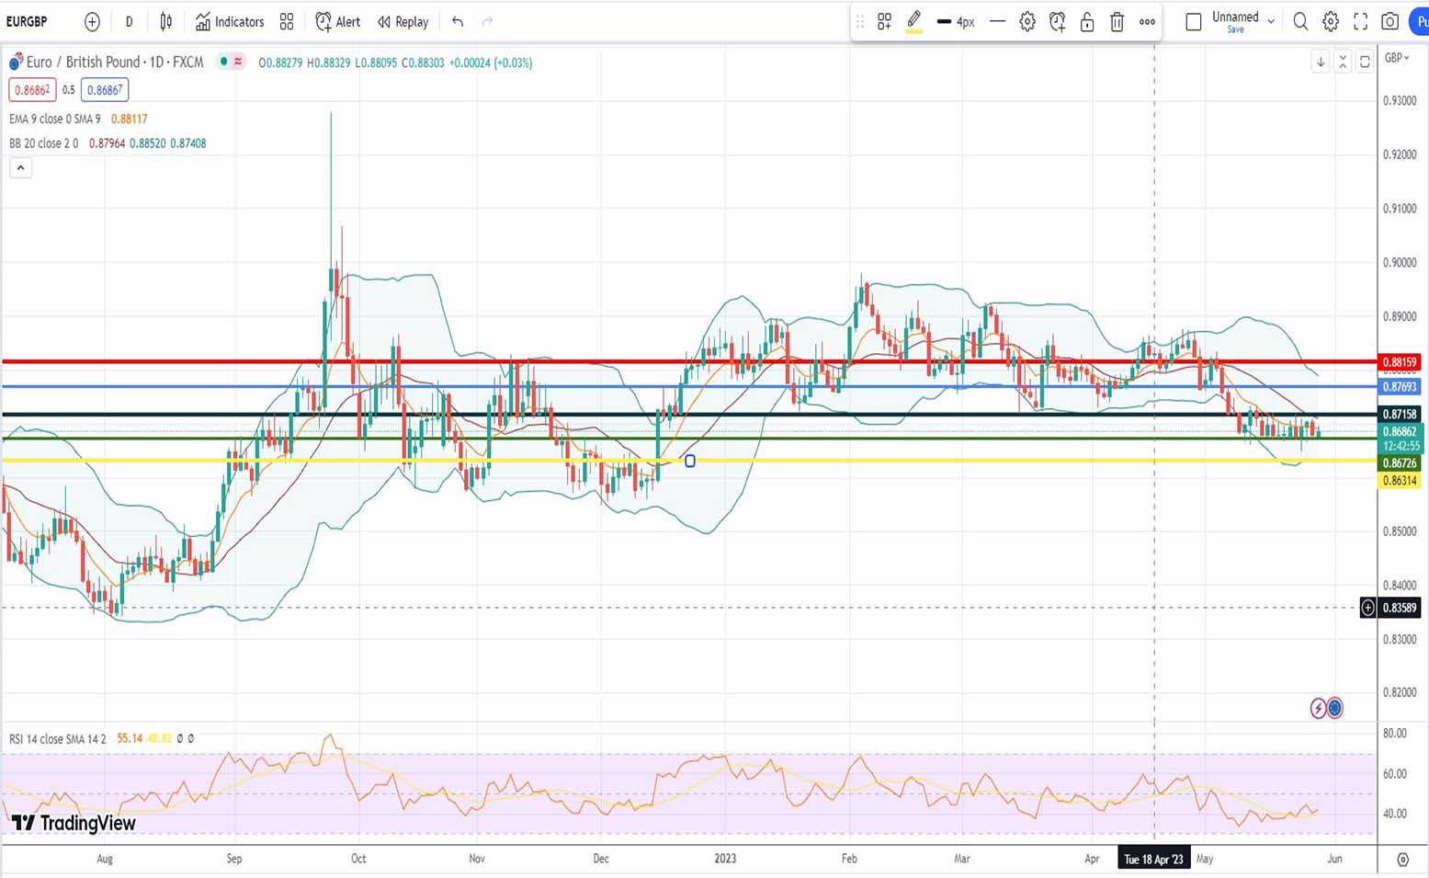This screenshot has height=878, width=1429.
Task: Click the Replay button
Action: pos(403,21)
